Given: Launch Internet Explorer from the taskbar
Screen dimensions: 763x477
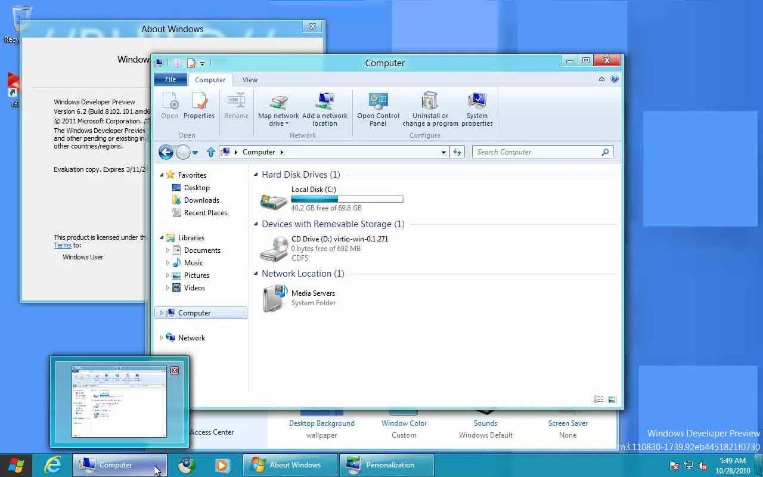Looking at the screenshot, I should coord(52,465).
